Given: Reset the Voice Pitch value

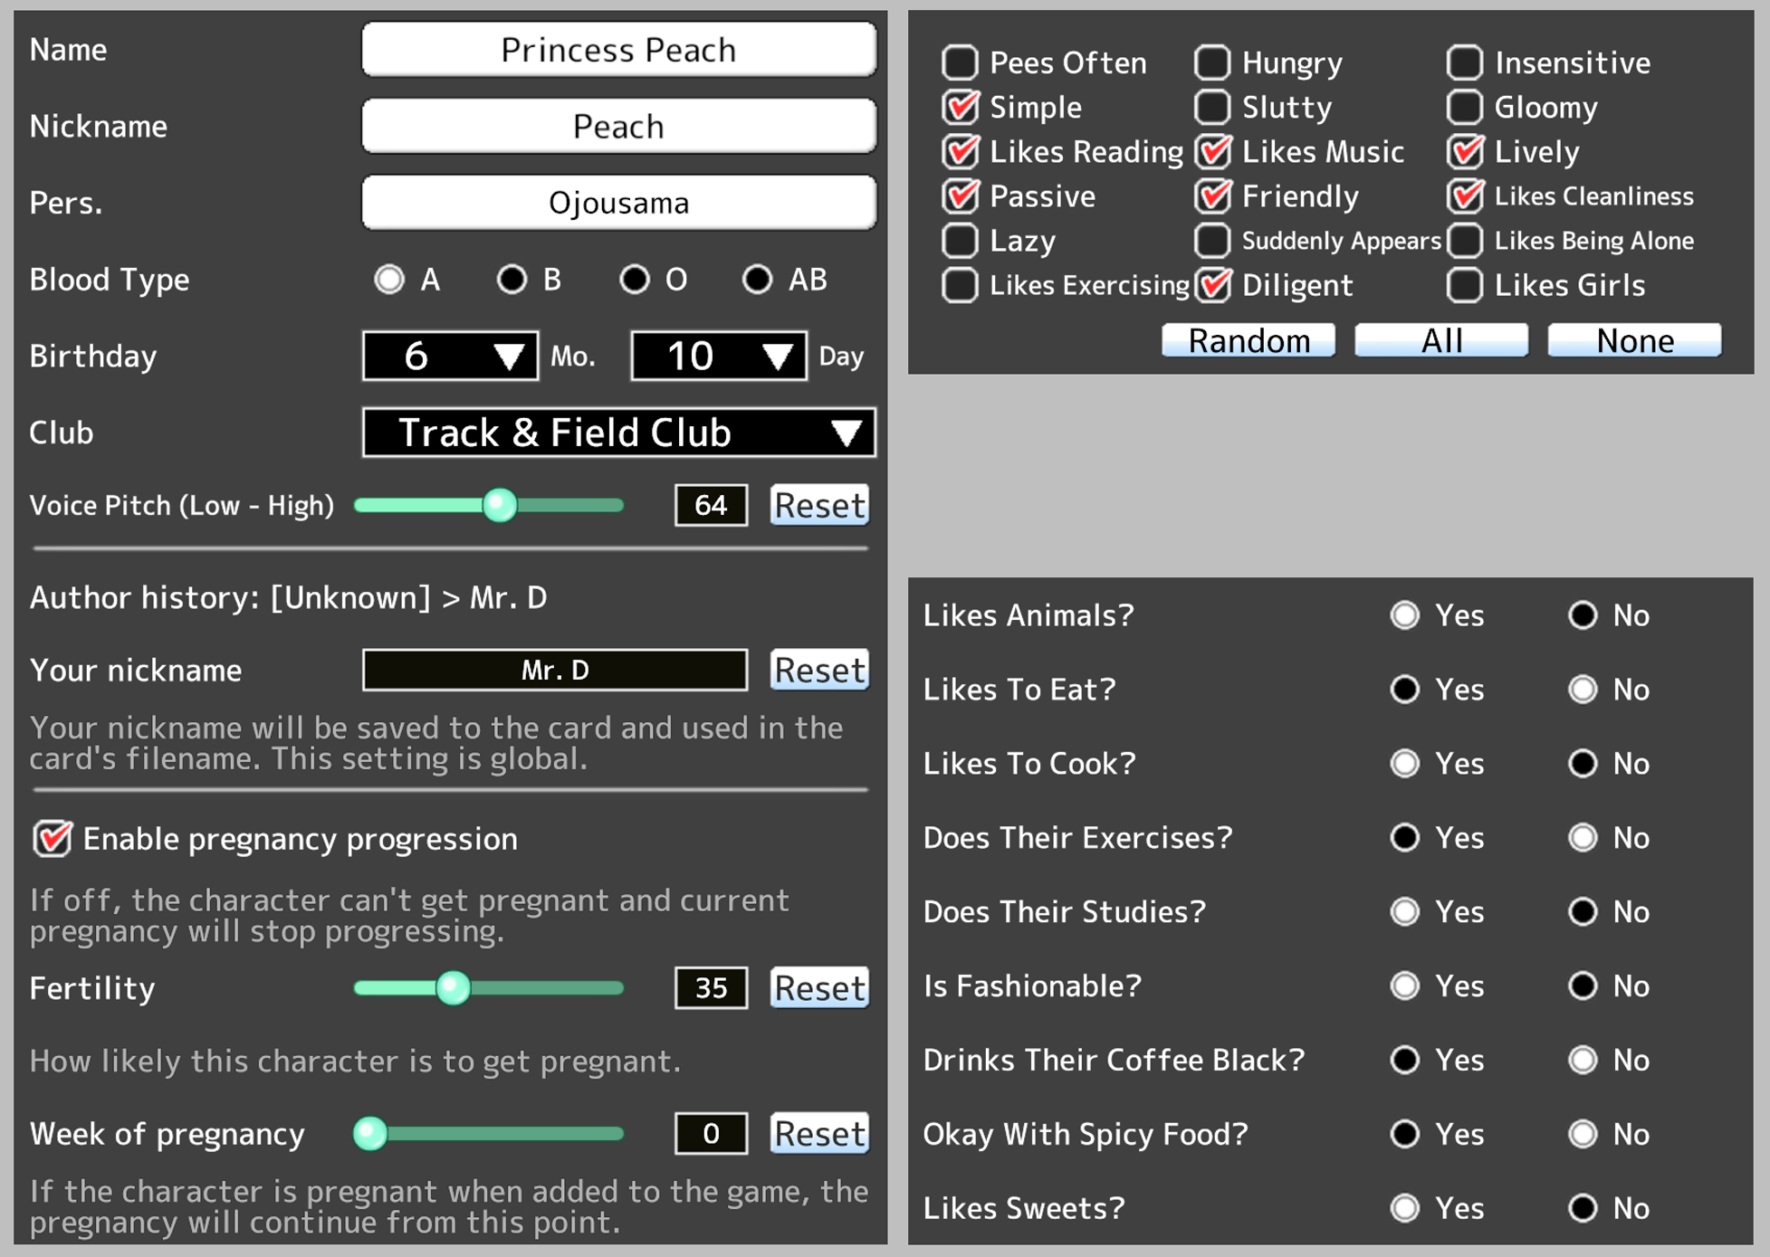Looking at the screenshot, I should tap(819, 505).
